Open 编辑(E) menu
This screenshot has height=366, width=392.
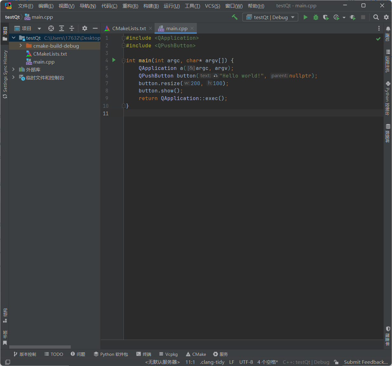point(46,6)
